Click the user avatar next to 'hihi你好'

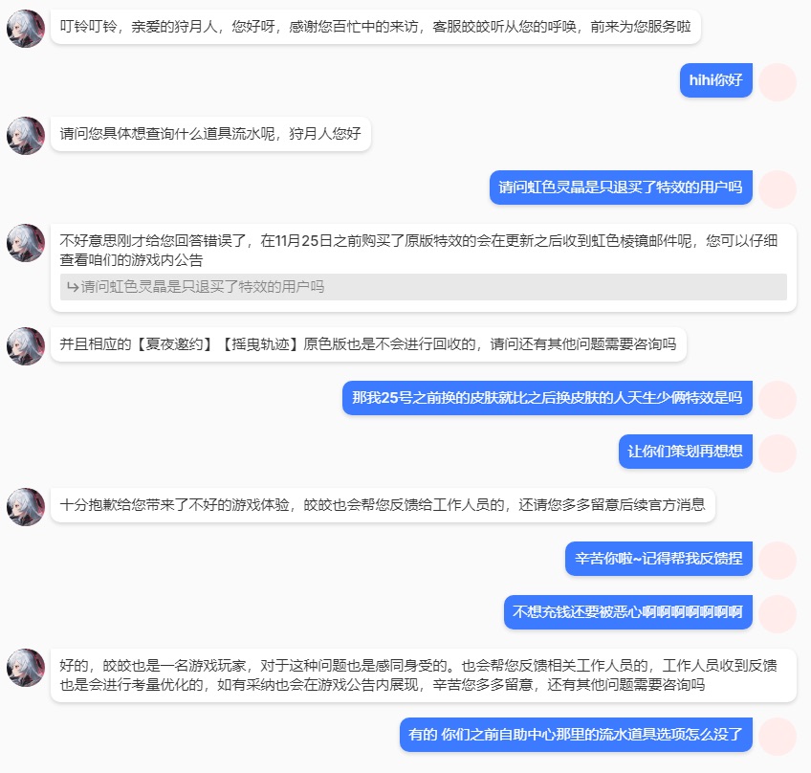778,82
